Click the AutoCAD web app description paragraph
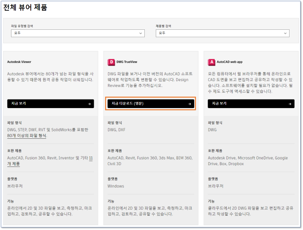The width and height of the screenshot is (303, 230). click(250, 82)
